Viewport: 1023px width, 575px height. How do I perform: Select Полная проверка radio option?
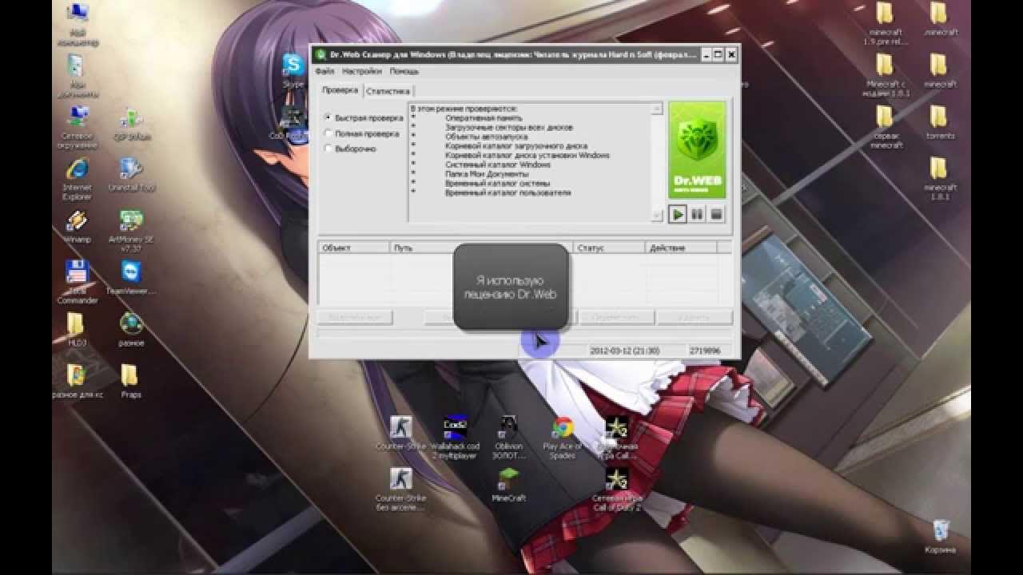pos(361,133)
